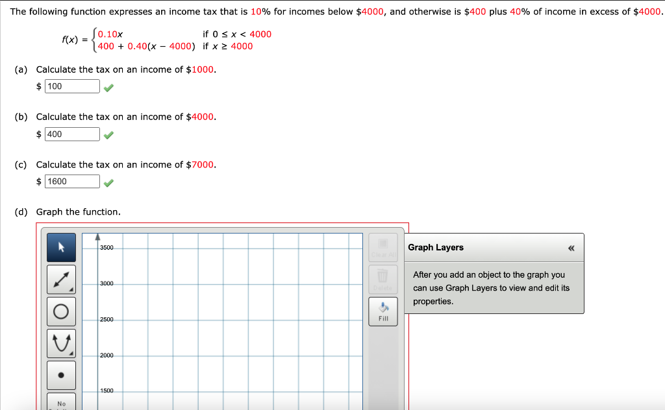Select the line drawing tool

(61, 280)
